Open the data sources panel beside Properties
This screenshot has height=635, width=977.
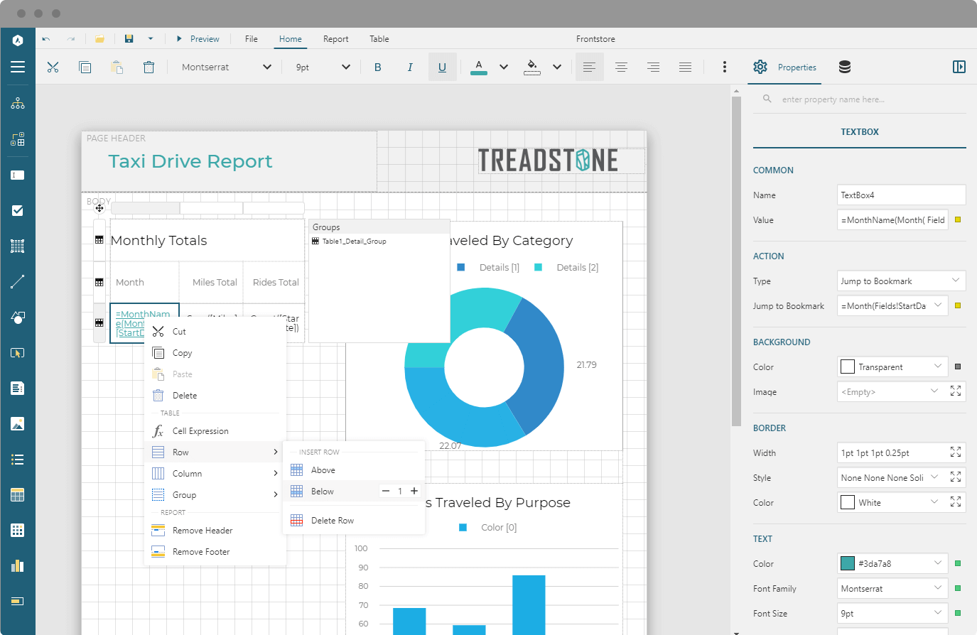click(844, 66)
